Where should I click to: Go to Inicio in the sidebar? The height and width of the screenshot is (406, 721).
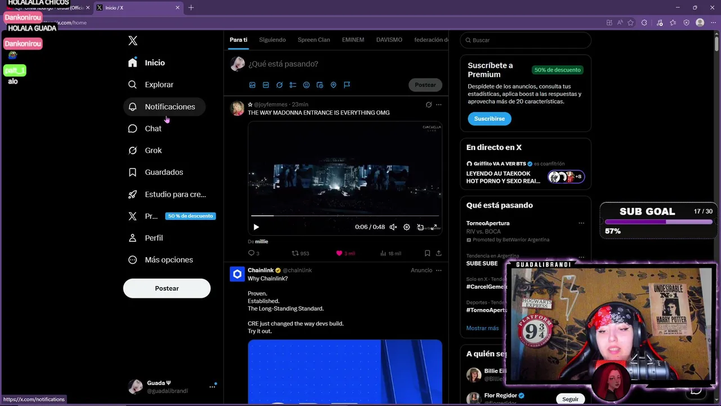coord(146,63)
